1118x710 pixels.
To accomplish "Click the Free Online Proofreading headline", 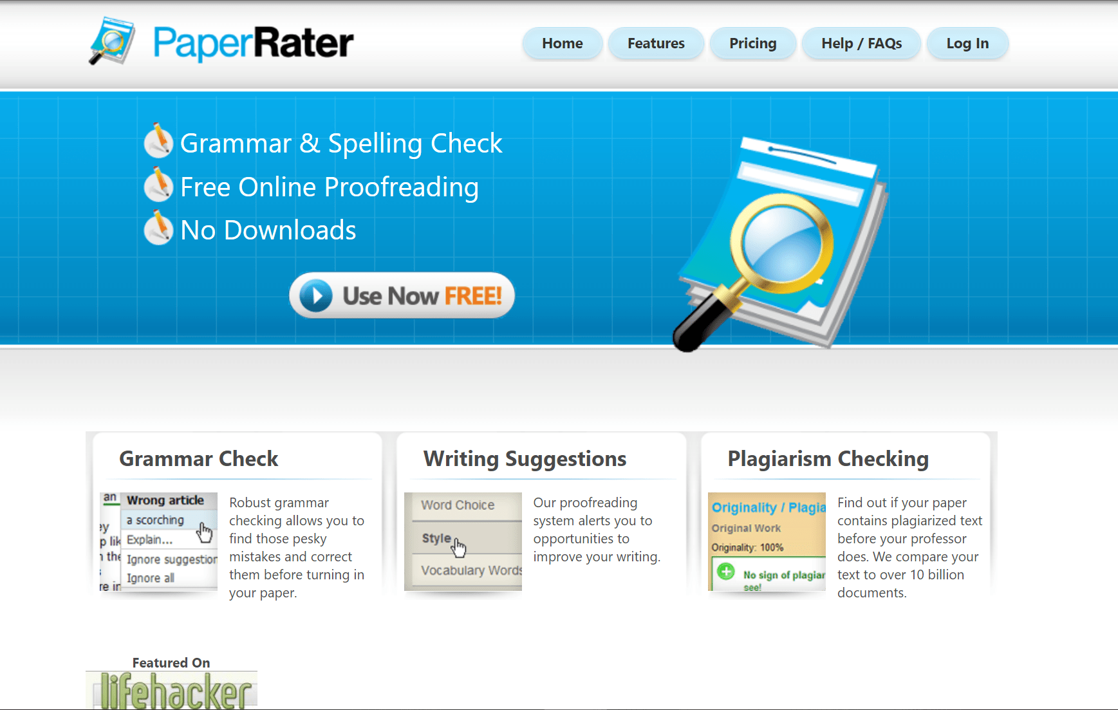I will 330,187.
